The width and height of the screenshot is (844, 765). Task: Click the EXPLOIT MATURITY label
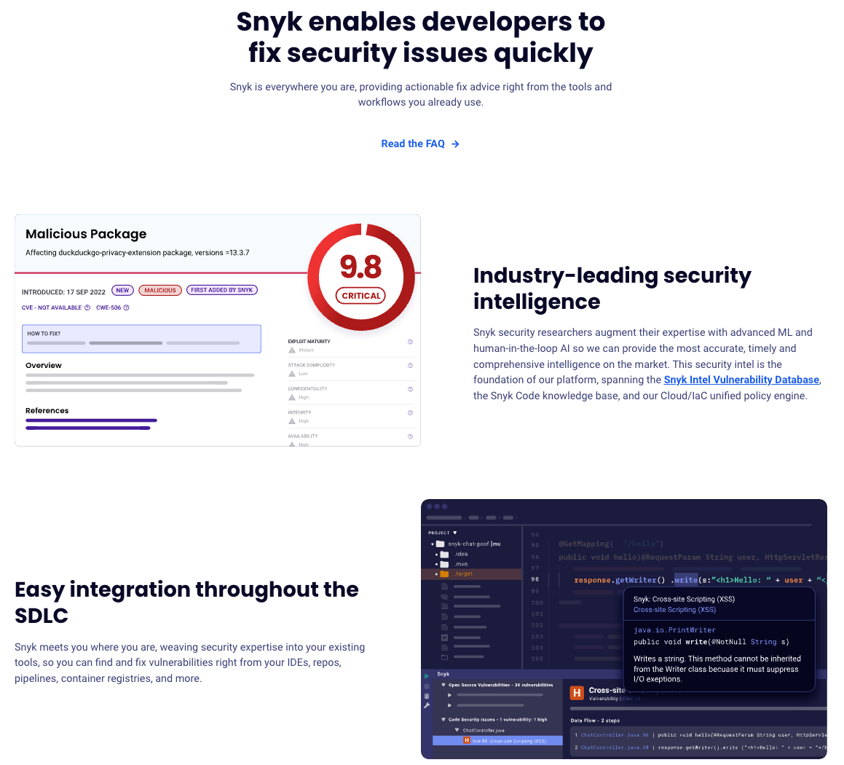coord(309,341)
